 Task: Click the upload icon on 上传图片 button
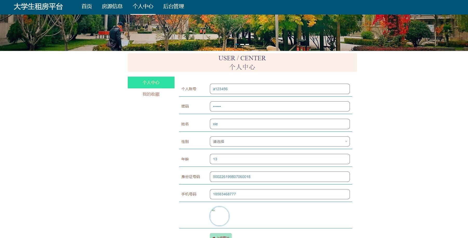214,237
